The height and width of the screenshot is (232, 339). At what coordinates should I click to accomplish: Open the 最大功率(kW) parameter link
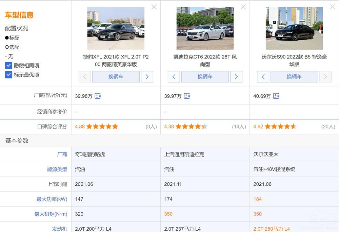point(52,199)
